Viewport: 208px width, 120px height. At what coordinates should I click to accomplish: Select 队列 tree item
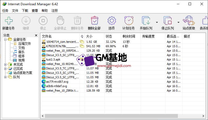(x=16, y=77)
